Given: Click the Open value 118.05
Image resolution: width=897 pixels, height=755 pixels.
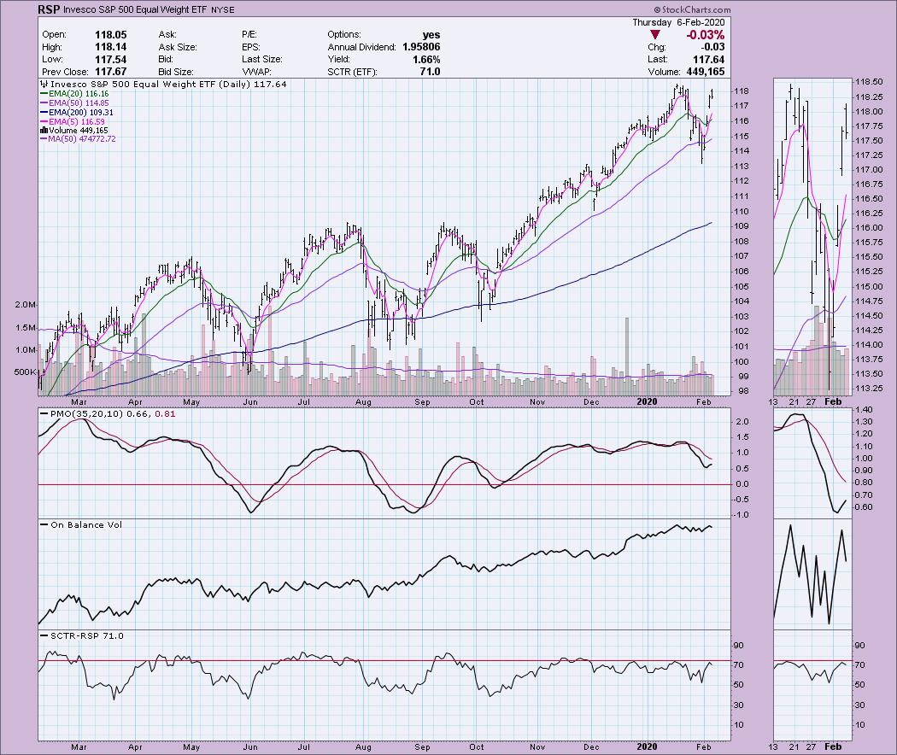Looking at the screenshot, I should coord(111,34).
